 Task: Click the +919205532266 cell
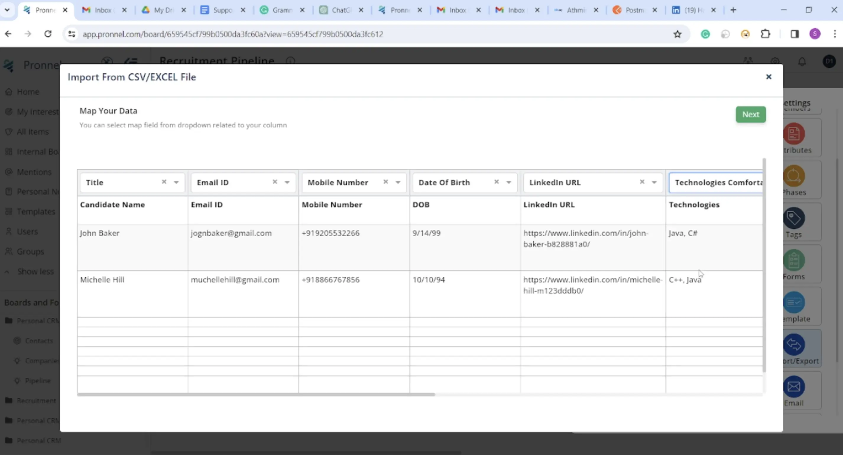pos(354,247)
